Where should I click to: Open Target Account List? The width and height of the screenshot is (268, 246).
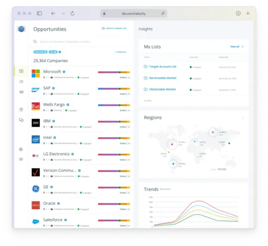click(163, 66)
